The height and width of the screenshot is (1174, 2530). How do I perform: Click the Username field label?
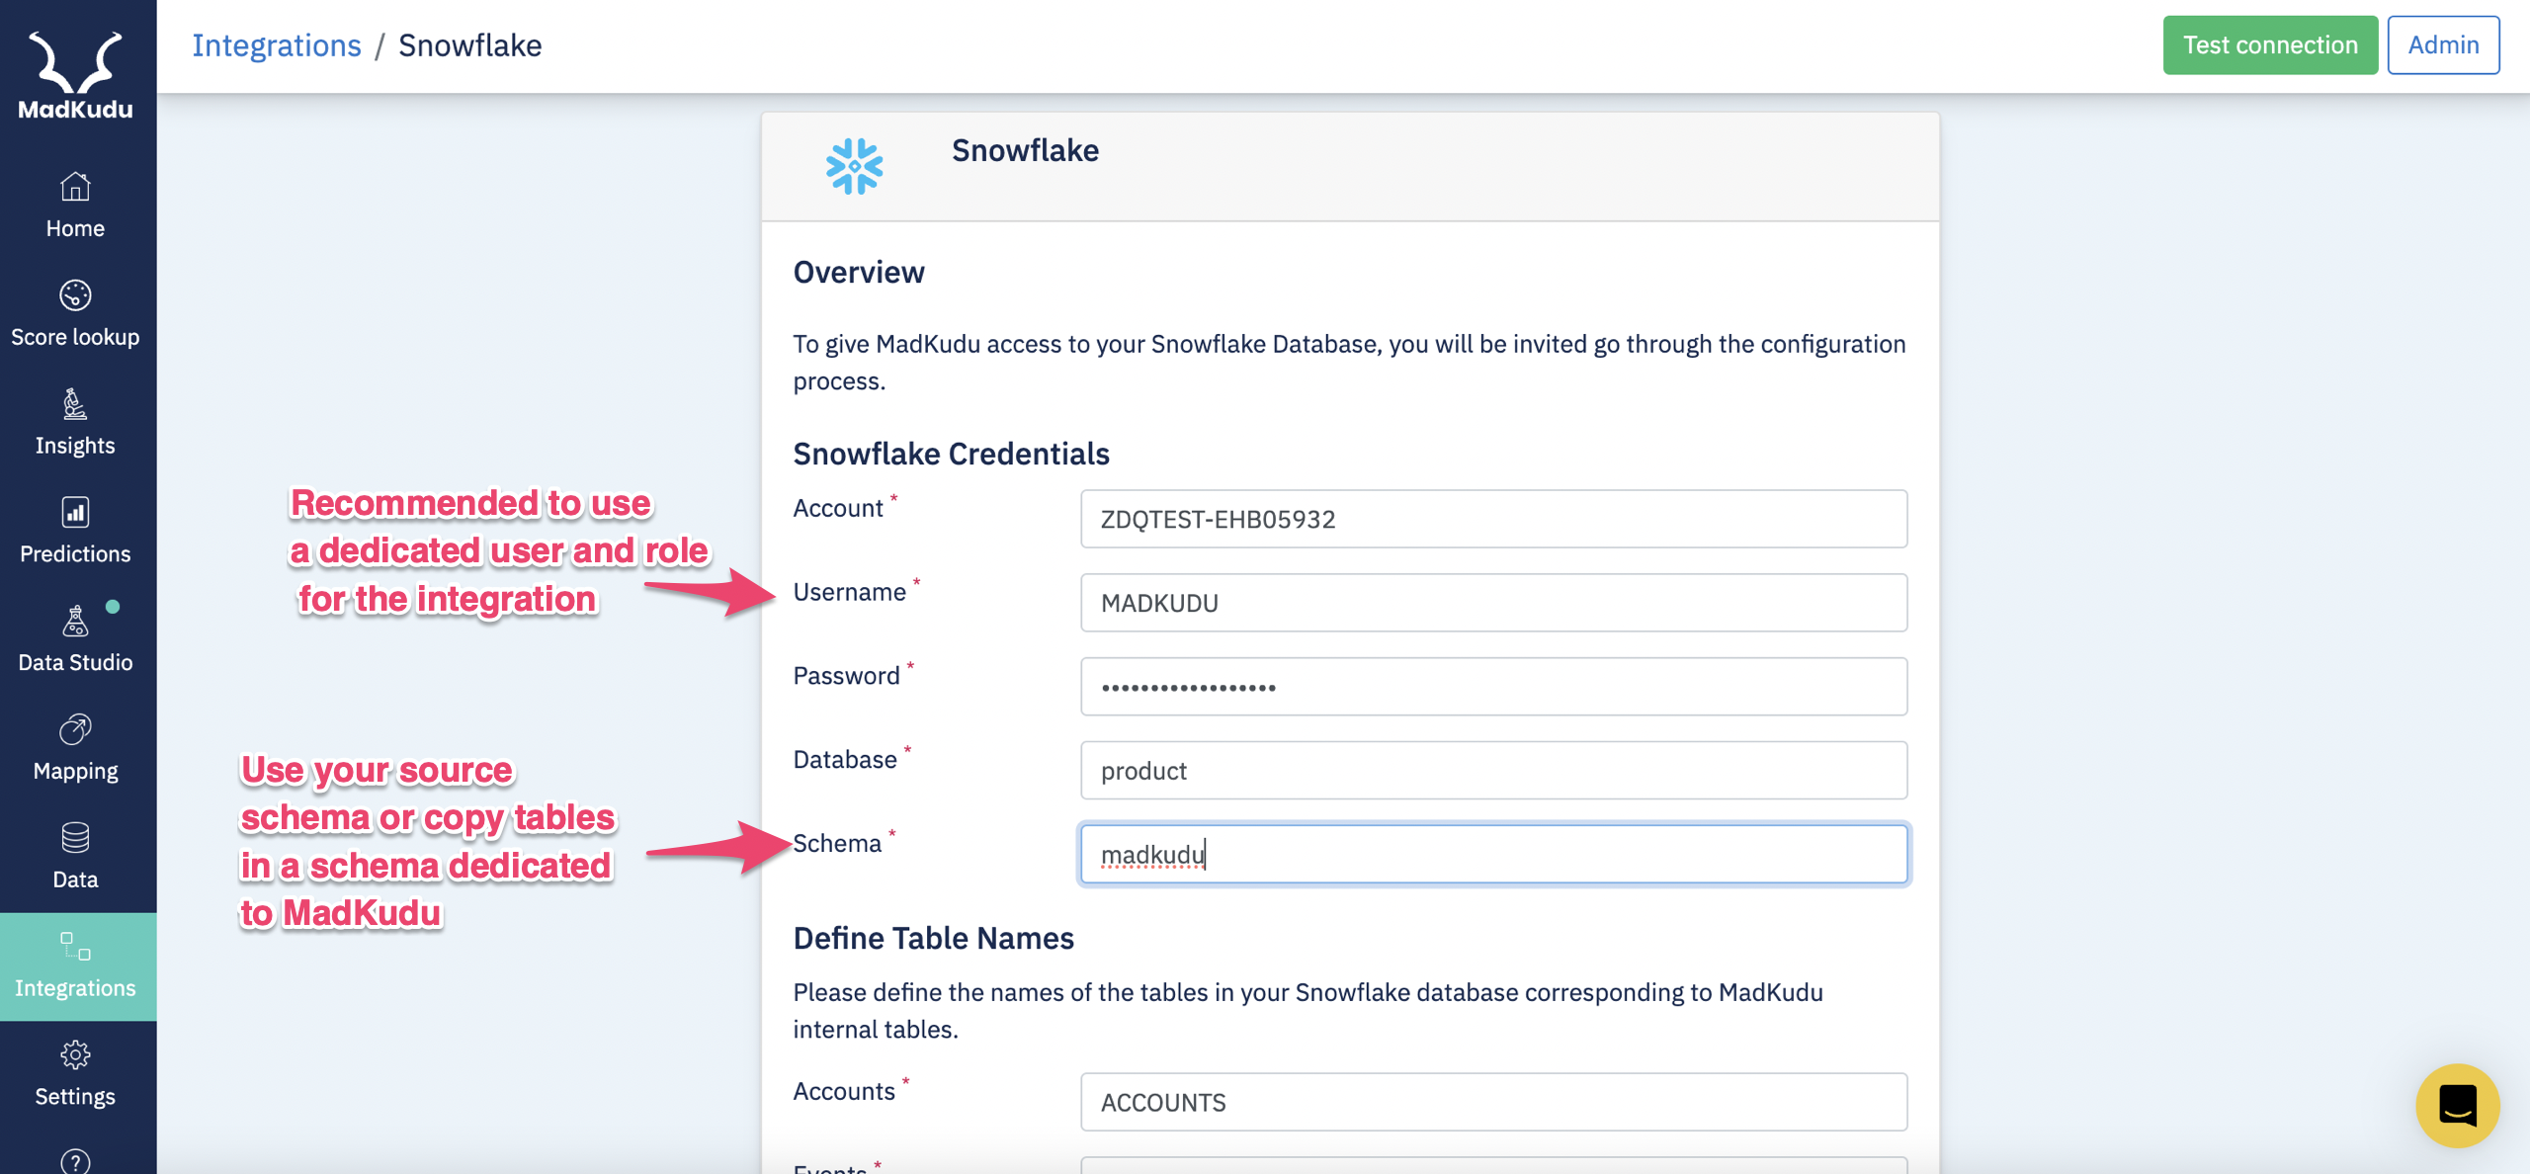(x=849, y=592)
